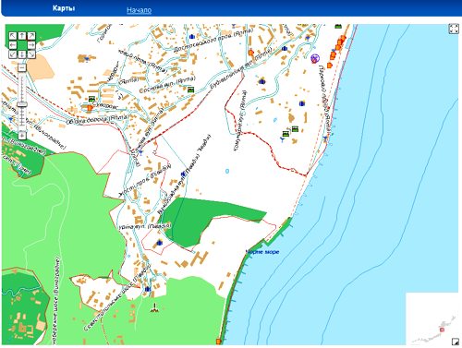Select the blue marker on Севастопольське шосе
The height and width of the screenshot is (348, 462).
click(148, 289)
